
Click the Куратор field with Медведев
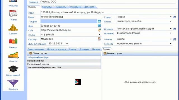[69, 39]
